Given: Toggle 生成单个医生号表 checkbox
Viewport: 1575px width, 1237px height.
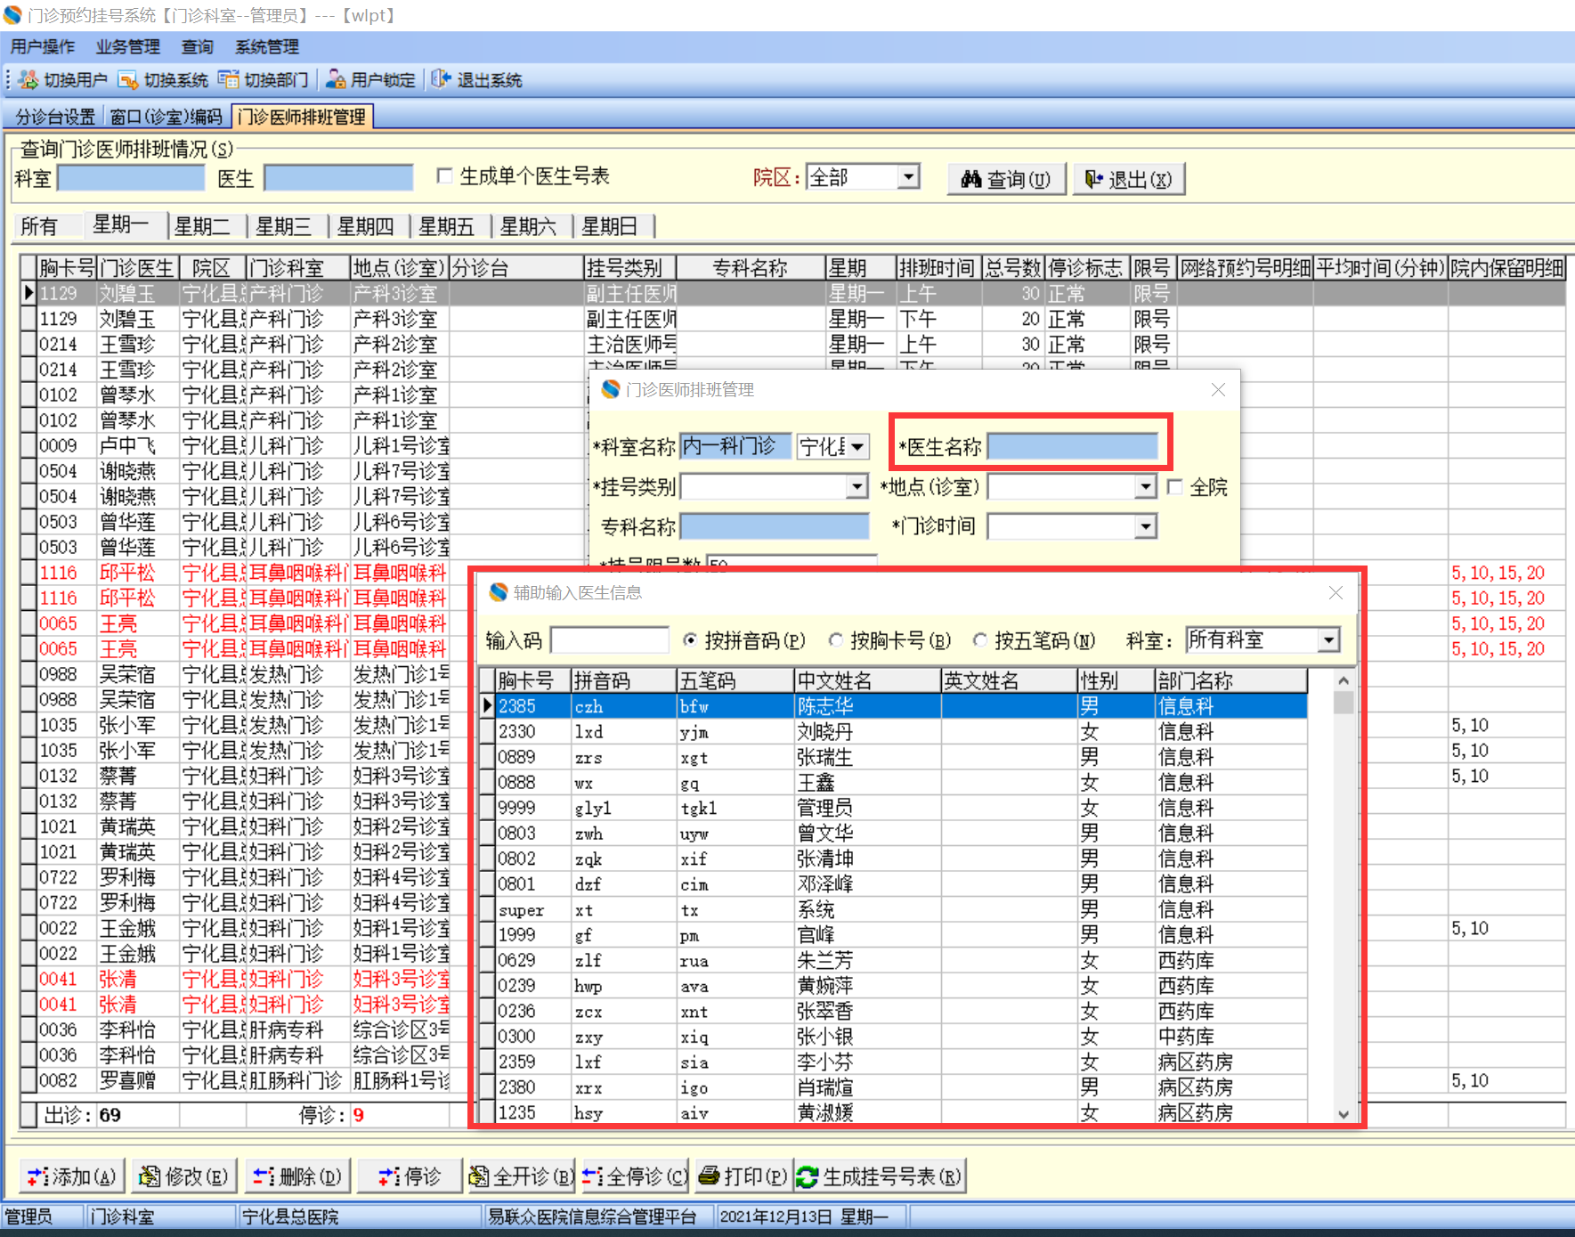Looking at the screenshot, I should click(445, 176).
